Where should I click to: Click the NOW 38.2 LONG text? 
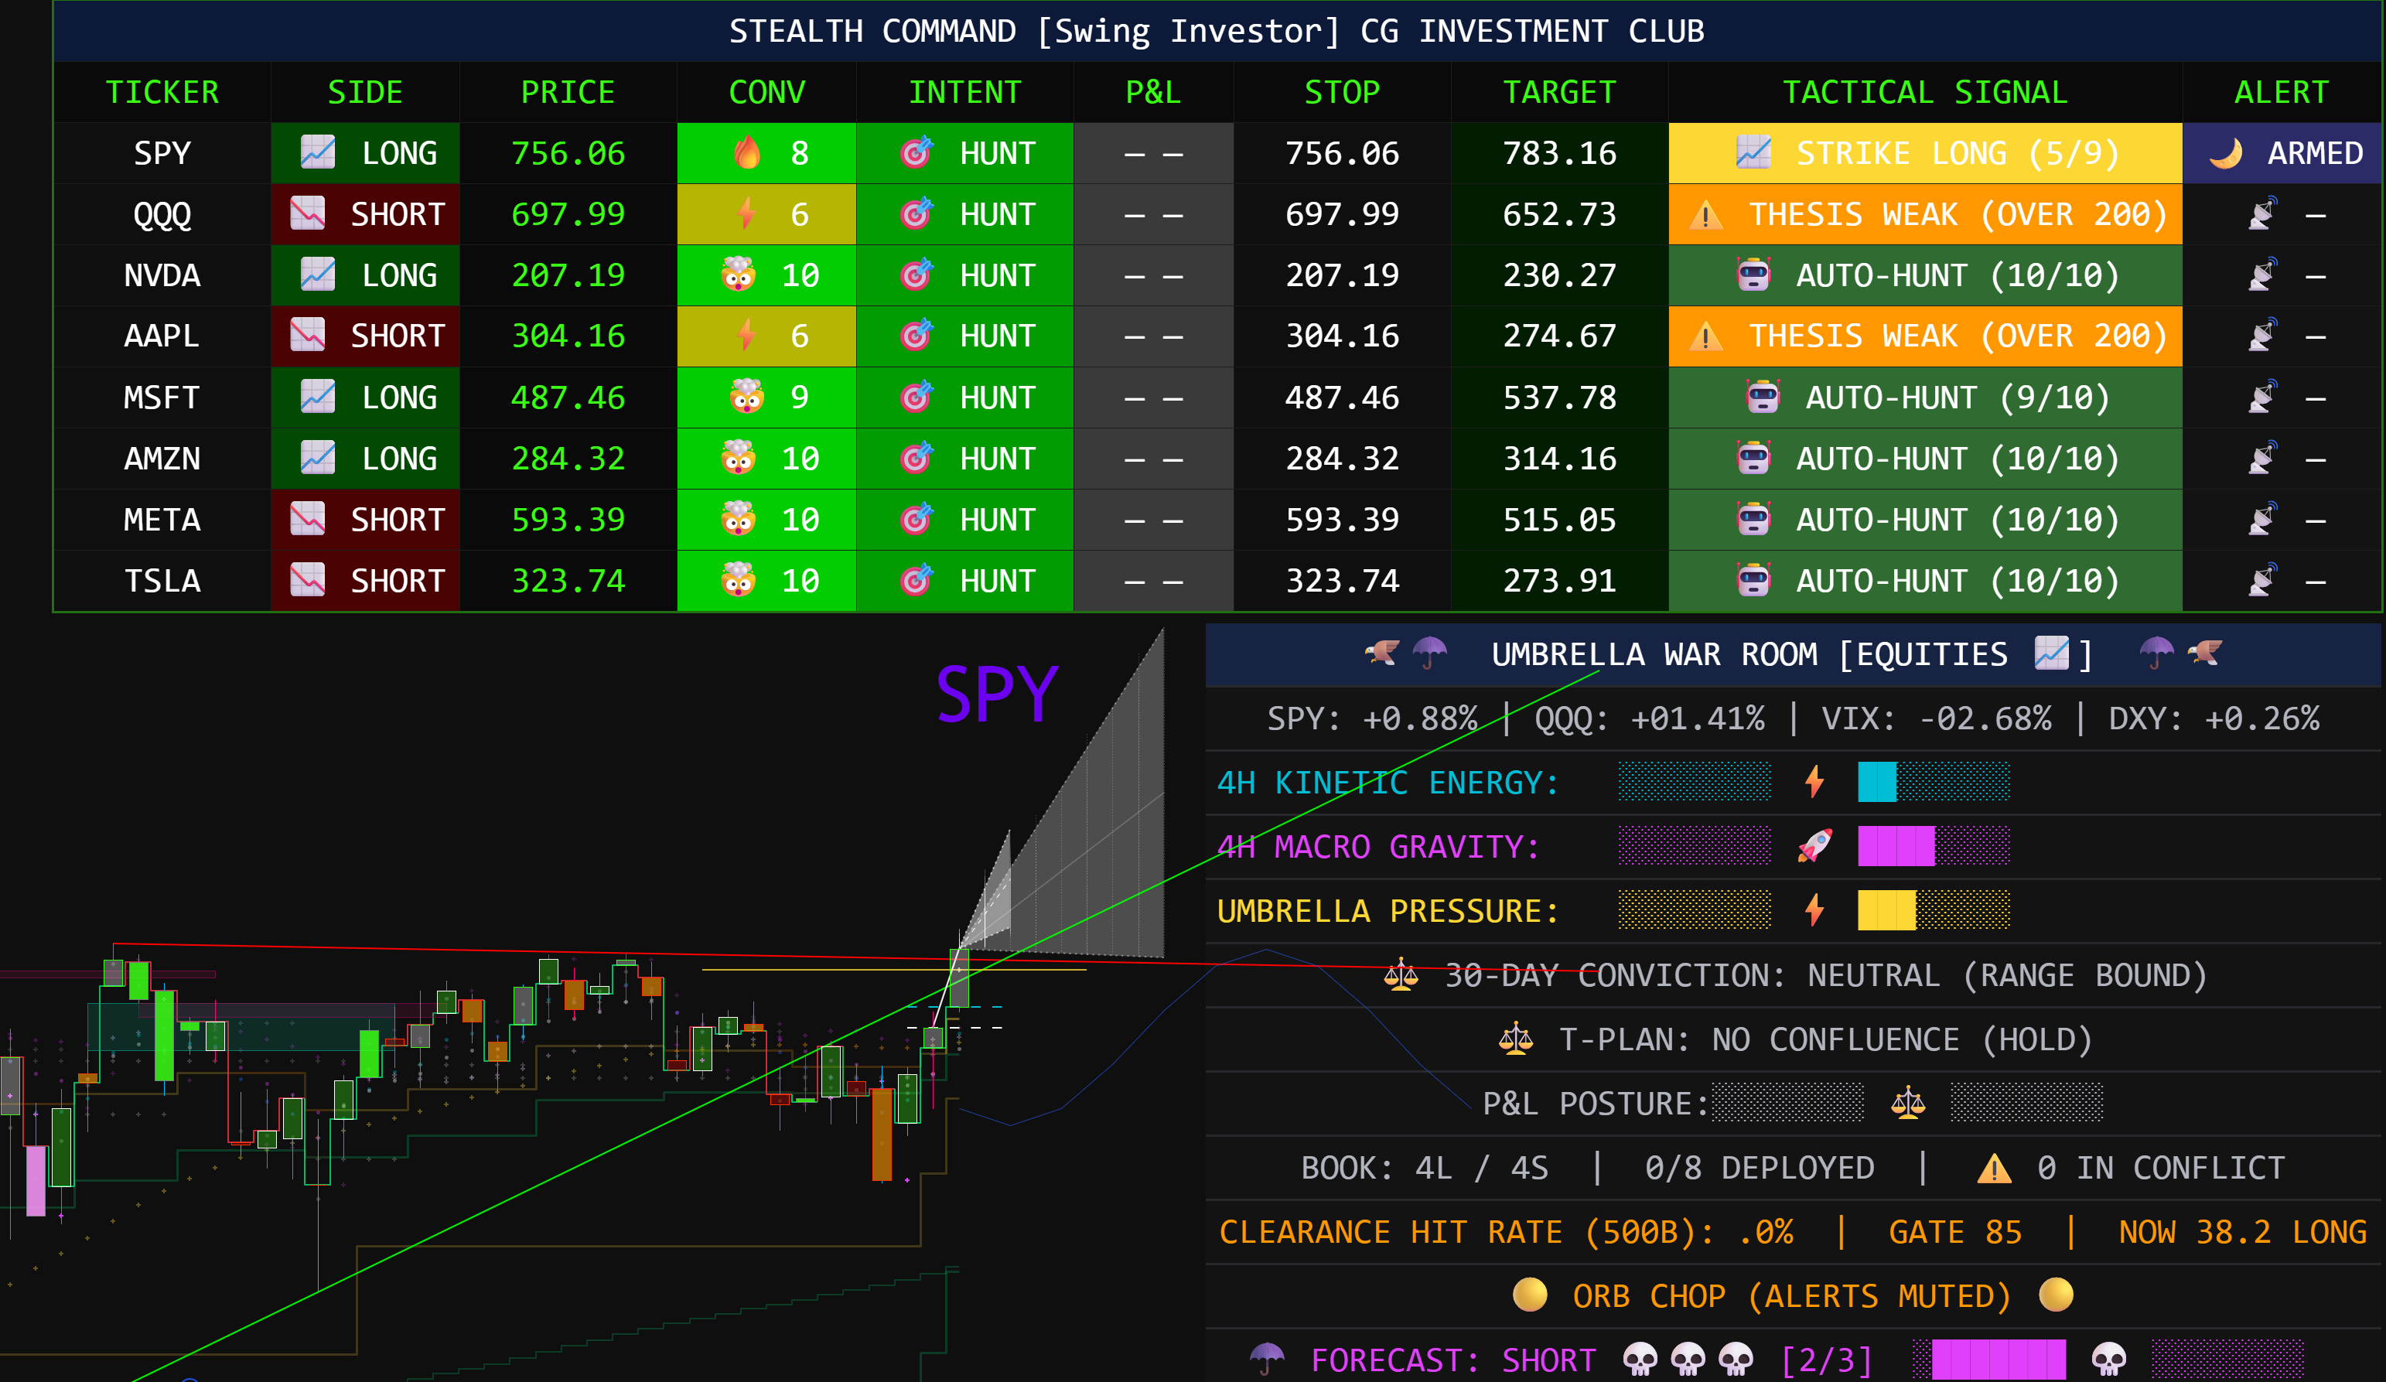pyautogui.click(x=2242, y=1231)
